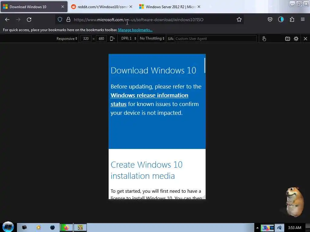
Task: Open the Windows Start orb
Action: [8, 227]
